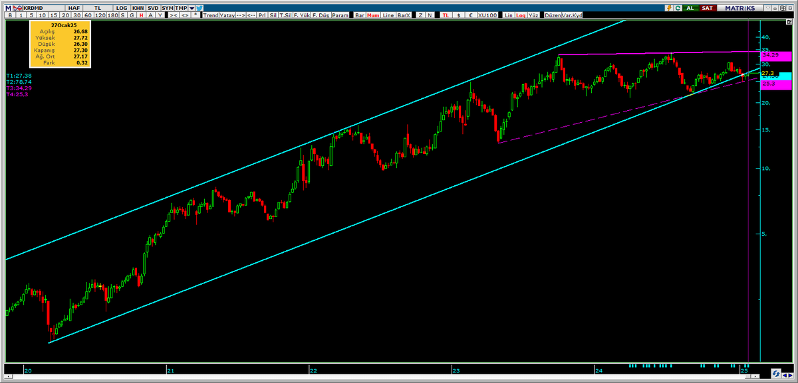Switch chart type to Line
Viewport: 798px width, 383px height.
[x=389, y=15]
